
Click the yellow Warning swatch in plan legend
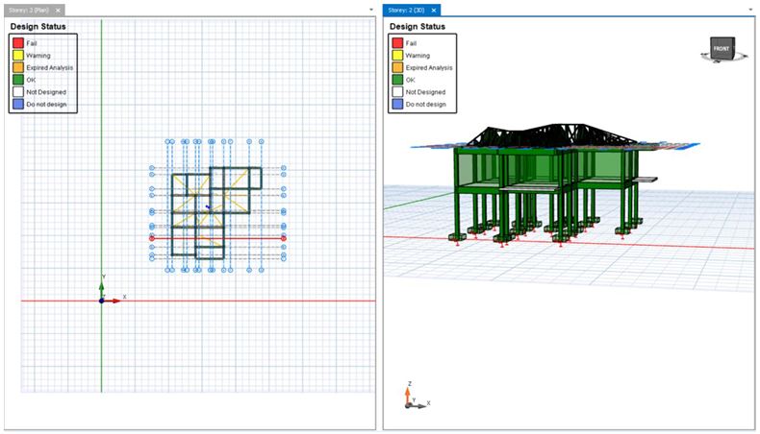[18, 55]
